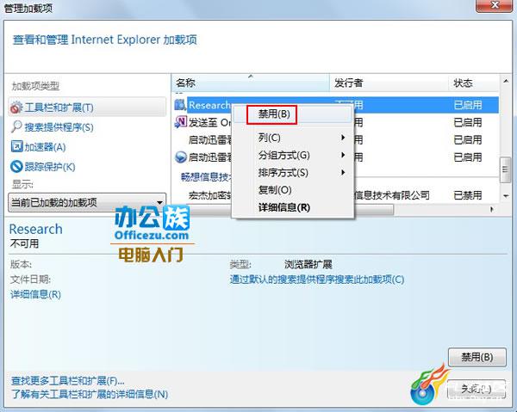517x412 pixels.
Task: Open 查找更多工具栏和扩展(F) link
Action: (x=67, y=381)
